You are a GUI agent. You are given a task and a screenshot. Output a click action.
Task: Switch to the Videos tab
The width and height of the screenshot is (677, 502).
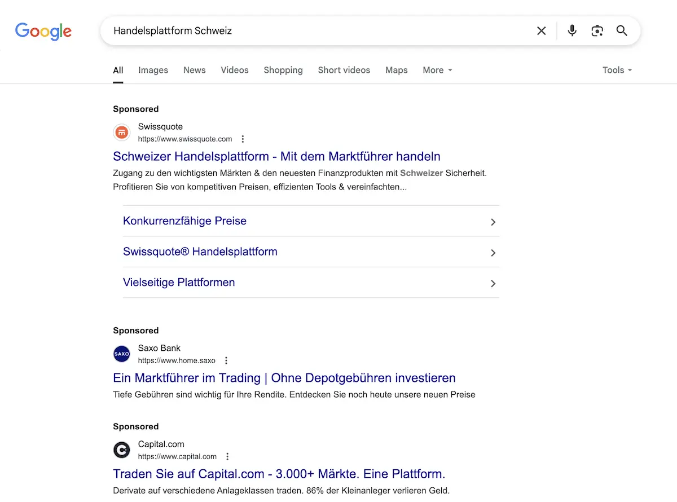pos(235,70)
